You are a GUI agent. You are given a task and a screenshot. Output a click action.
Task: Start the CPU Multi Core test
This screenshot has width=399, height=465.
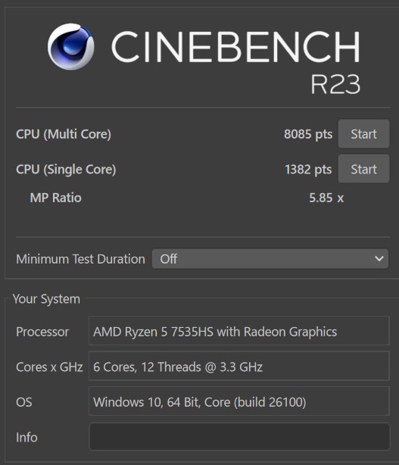(363, 134)
